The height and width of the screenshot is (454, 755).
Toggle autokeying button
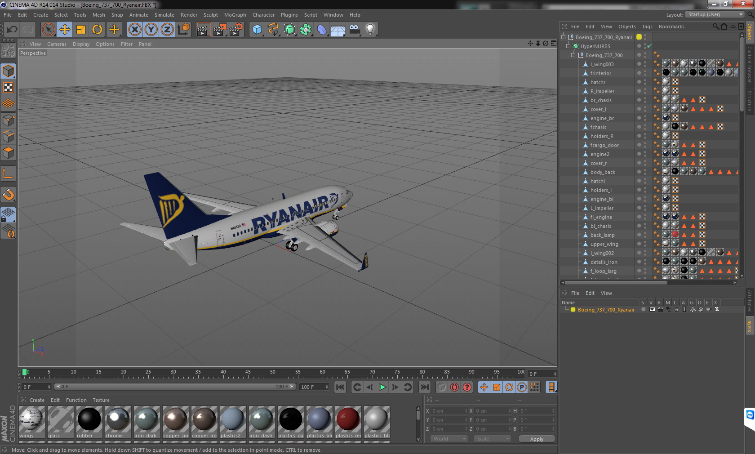(454, 387)
